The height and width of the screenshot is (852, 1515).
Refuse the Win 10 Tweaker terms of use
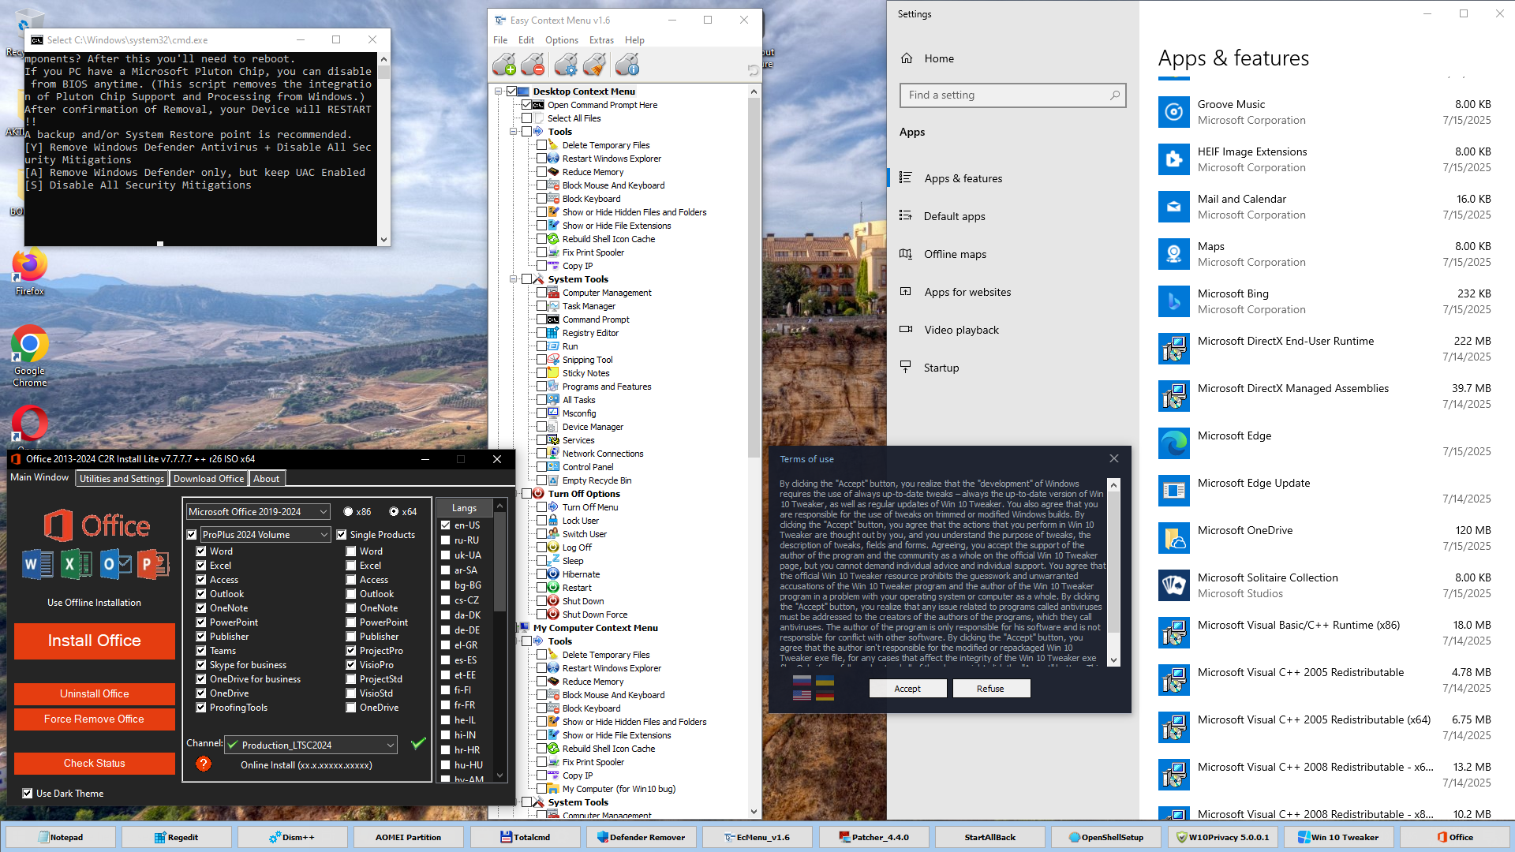(991, 689)
